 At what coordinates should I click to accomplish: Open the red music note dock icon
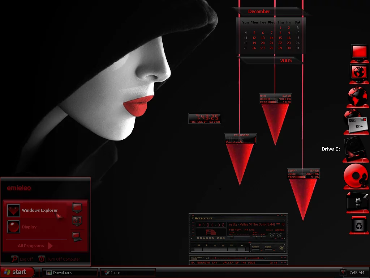click(x=356, y=176)
